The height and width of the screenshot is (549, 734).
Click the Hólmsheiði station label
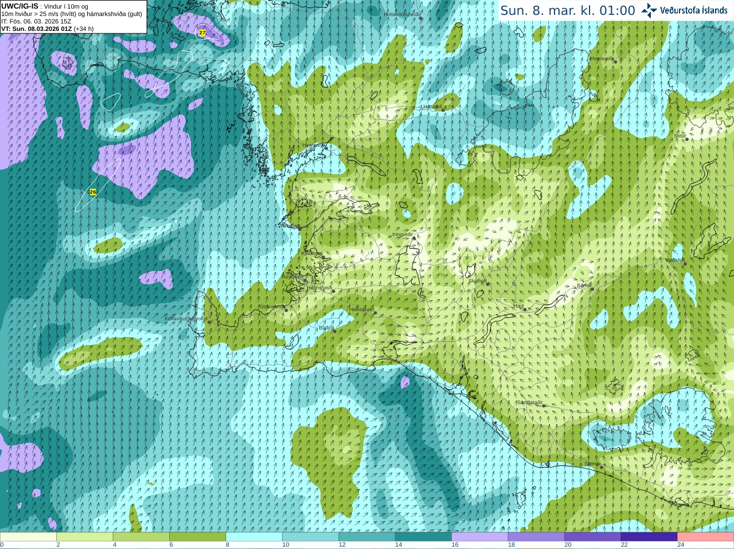pos(320,288)
